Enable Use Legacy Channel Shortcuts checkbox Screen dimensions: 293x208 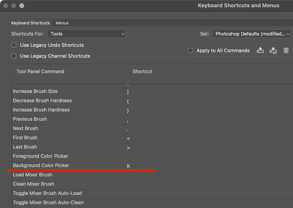pos(14,56)
